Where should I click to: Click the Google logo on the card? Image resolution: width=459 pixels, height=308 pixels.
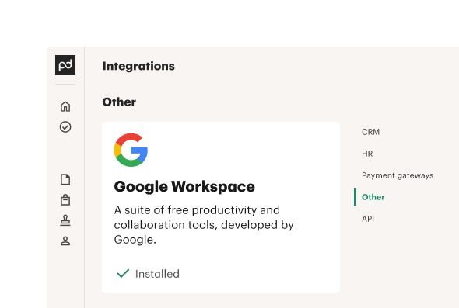click(131, 150)
